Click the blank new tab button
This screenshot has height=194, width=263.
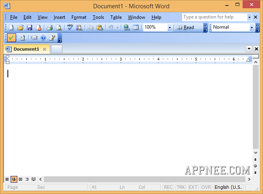tap(57, 49)
